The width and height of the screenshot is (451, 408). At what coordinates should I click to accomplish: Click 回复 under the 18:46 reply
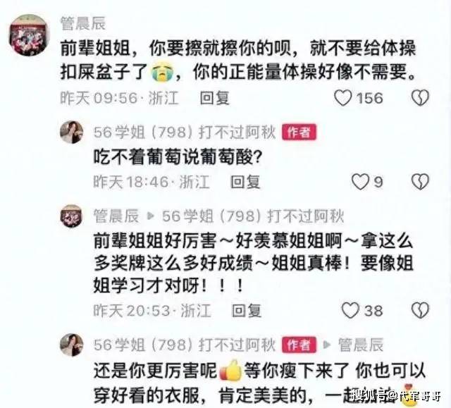[x=246, y=183]
